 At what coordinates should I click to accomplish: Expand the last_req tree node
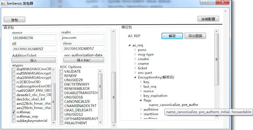click(141, 86)
